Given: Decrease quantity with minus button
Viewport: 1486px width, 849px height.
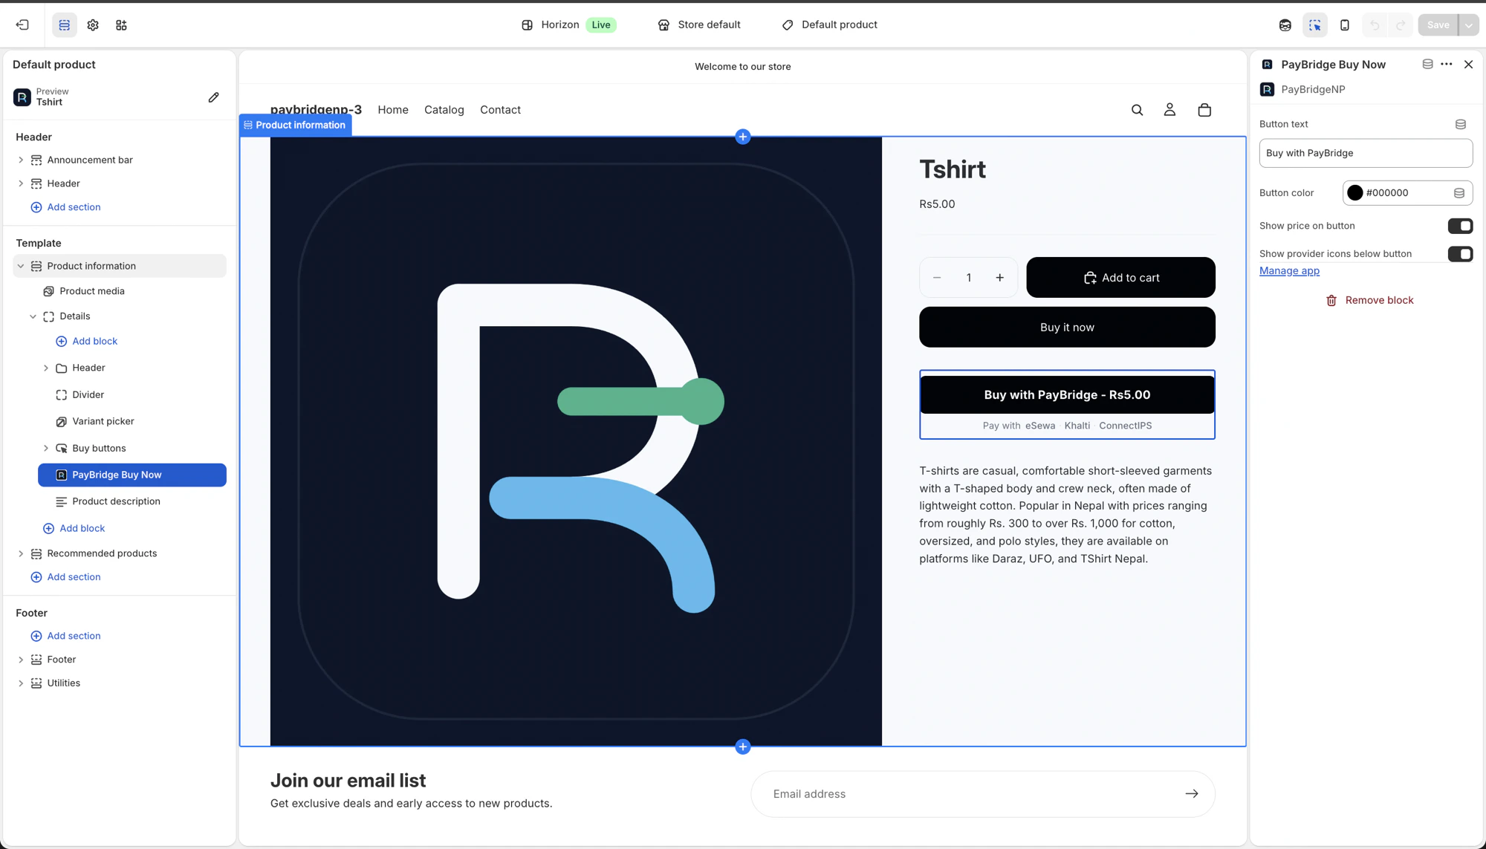Looking at the screenshot, I should (x=937, y=278).
